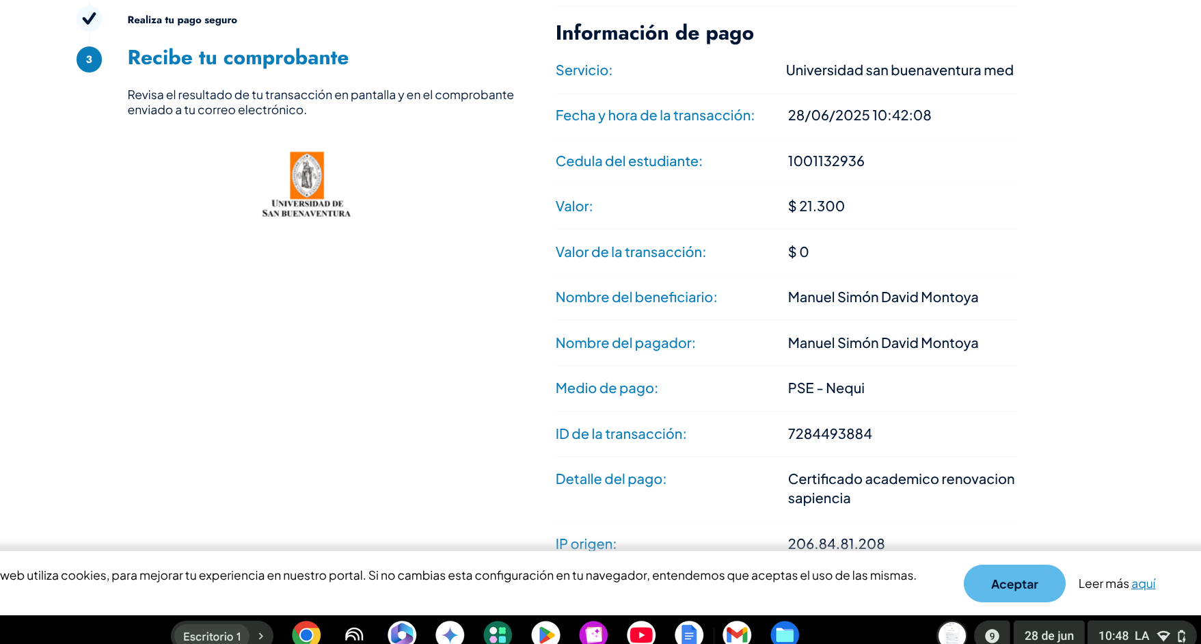Launch Google Play Store icon

click(545, 634)
